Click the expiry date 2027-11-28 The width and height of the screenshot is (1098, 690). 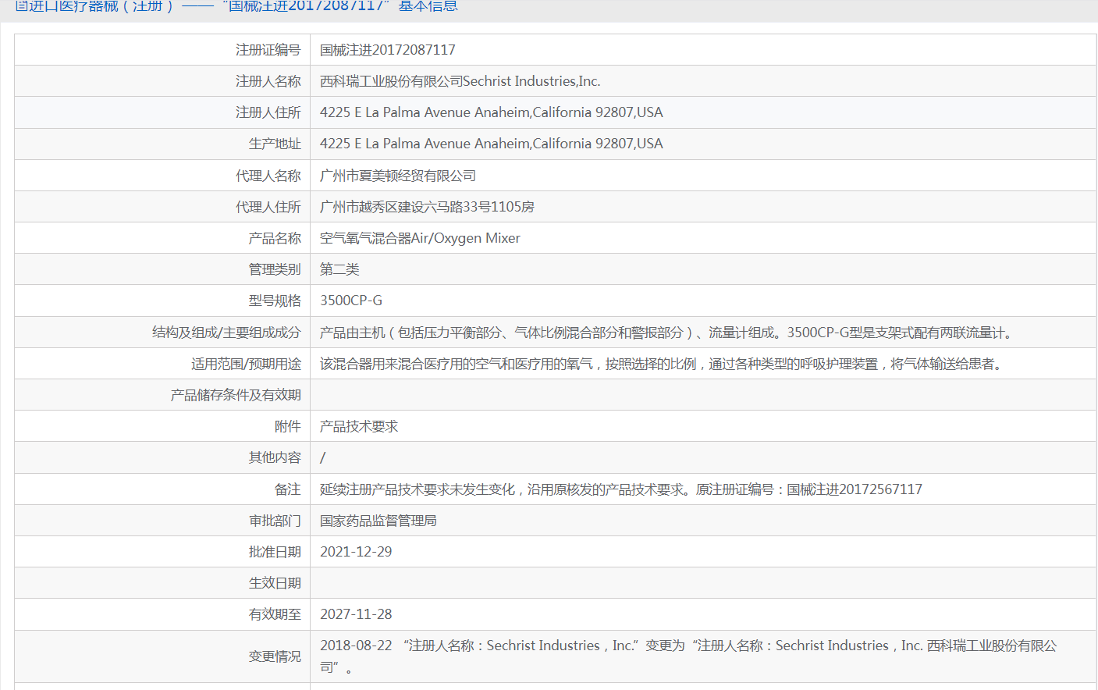[356, 614]
